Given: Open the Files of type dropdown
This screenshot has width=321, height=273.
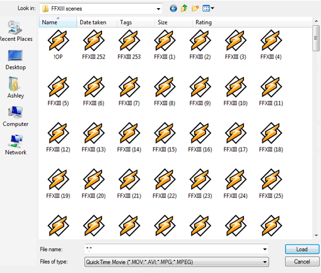Looking at the screenshot, I should pos(177,262).
